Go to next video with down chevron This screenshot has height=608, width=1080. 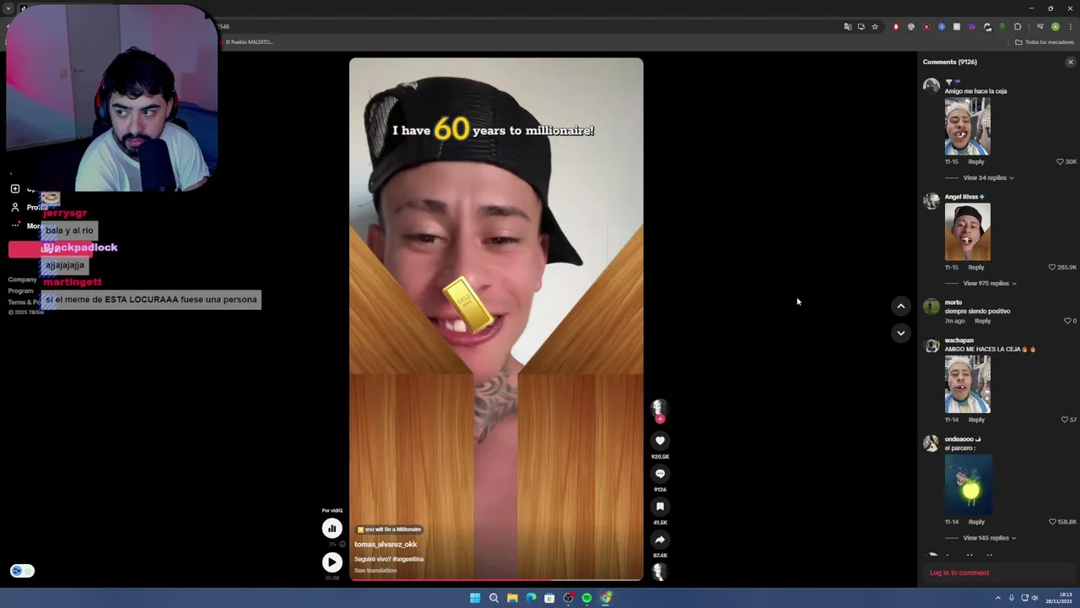900,333
